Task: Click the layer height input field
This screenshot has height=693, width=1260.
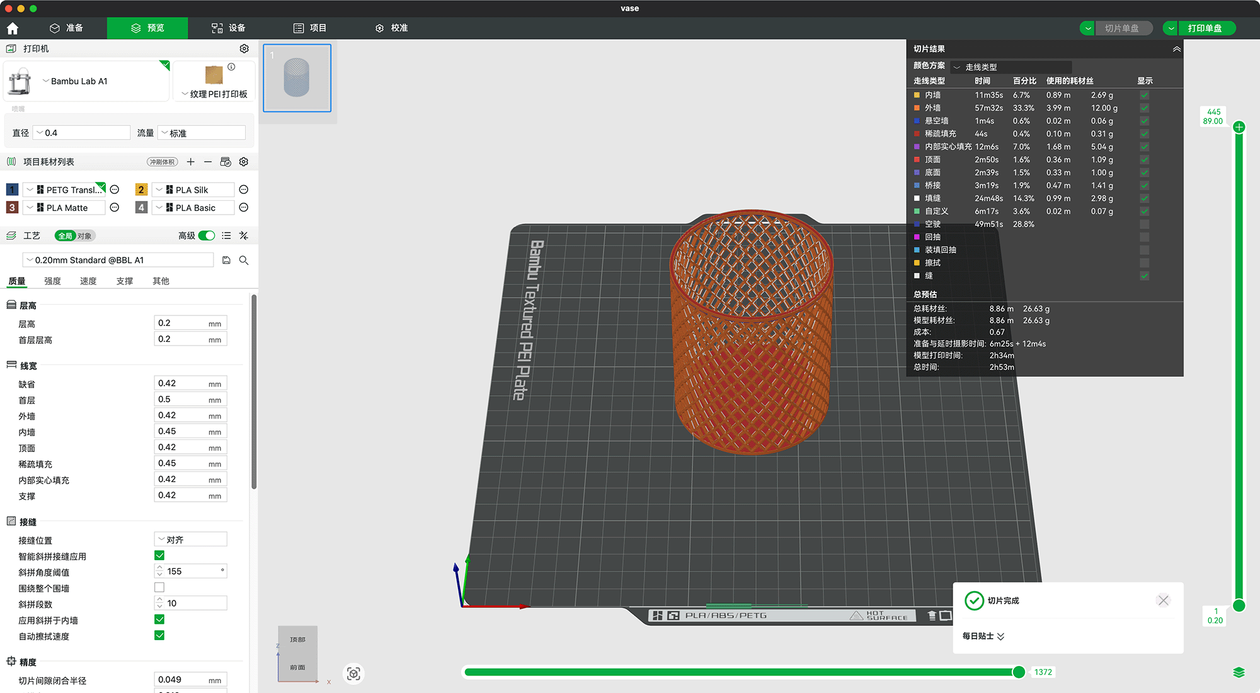Action: point(190,323)
